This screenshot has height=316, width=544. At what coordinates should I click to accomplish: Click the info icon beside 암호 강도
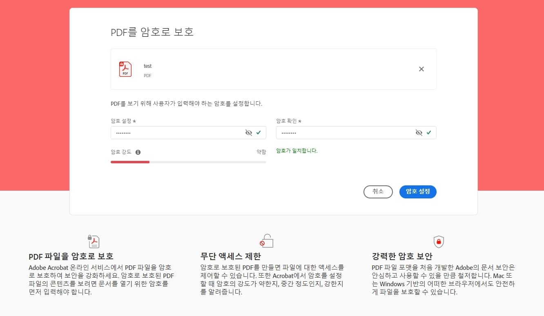[138, 152]
